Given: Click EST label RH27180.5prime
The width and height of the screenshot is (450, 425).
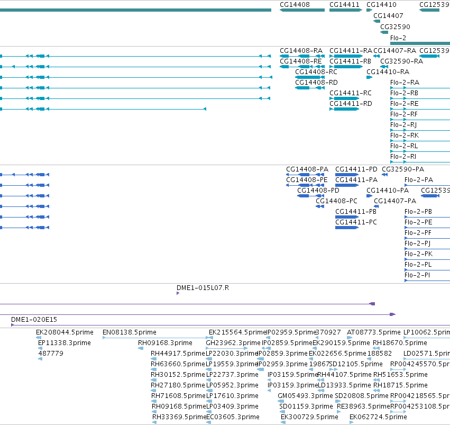Looking at the screenshot, I should [x=178, y=385].
